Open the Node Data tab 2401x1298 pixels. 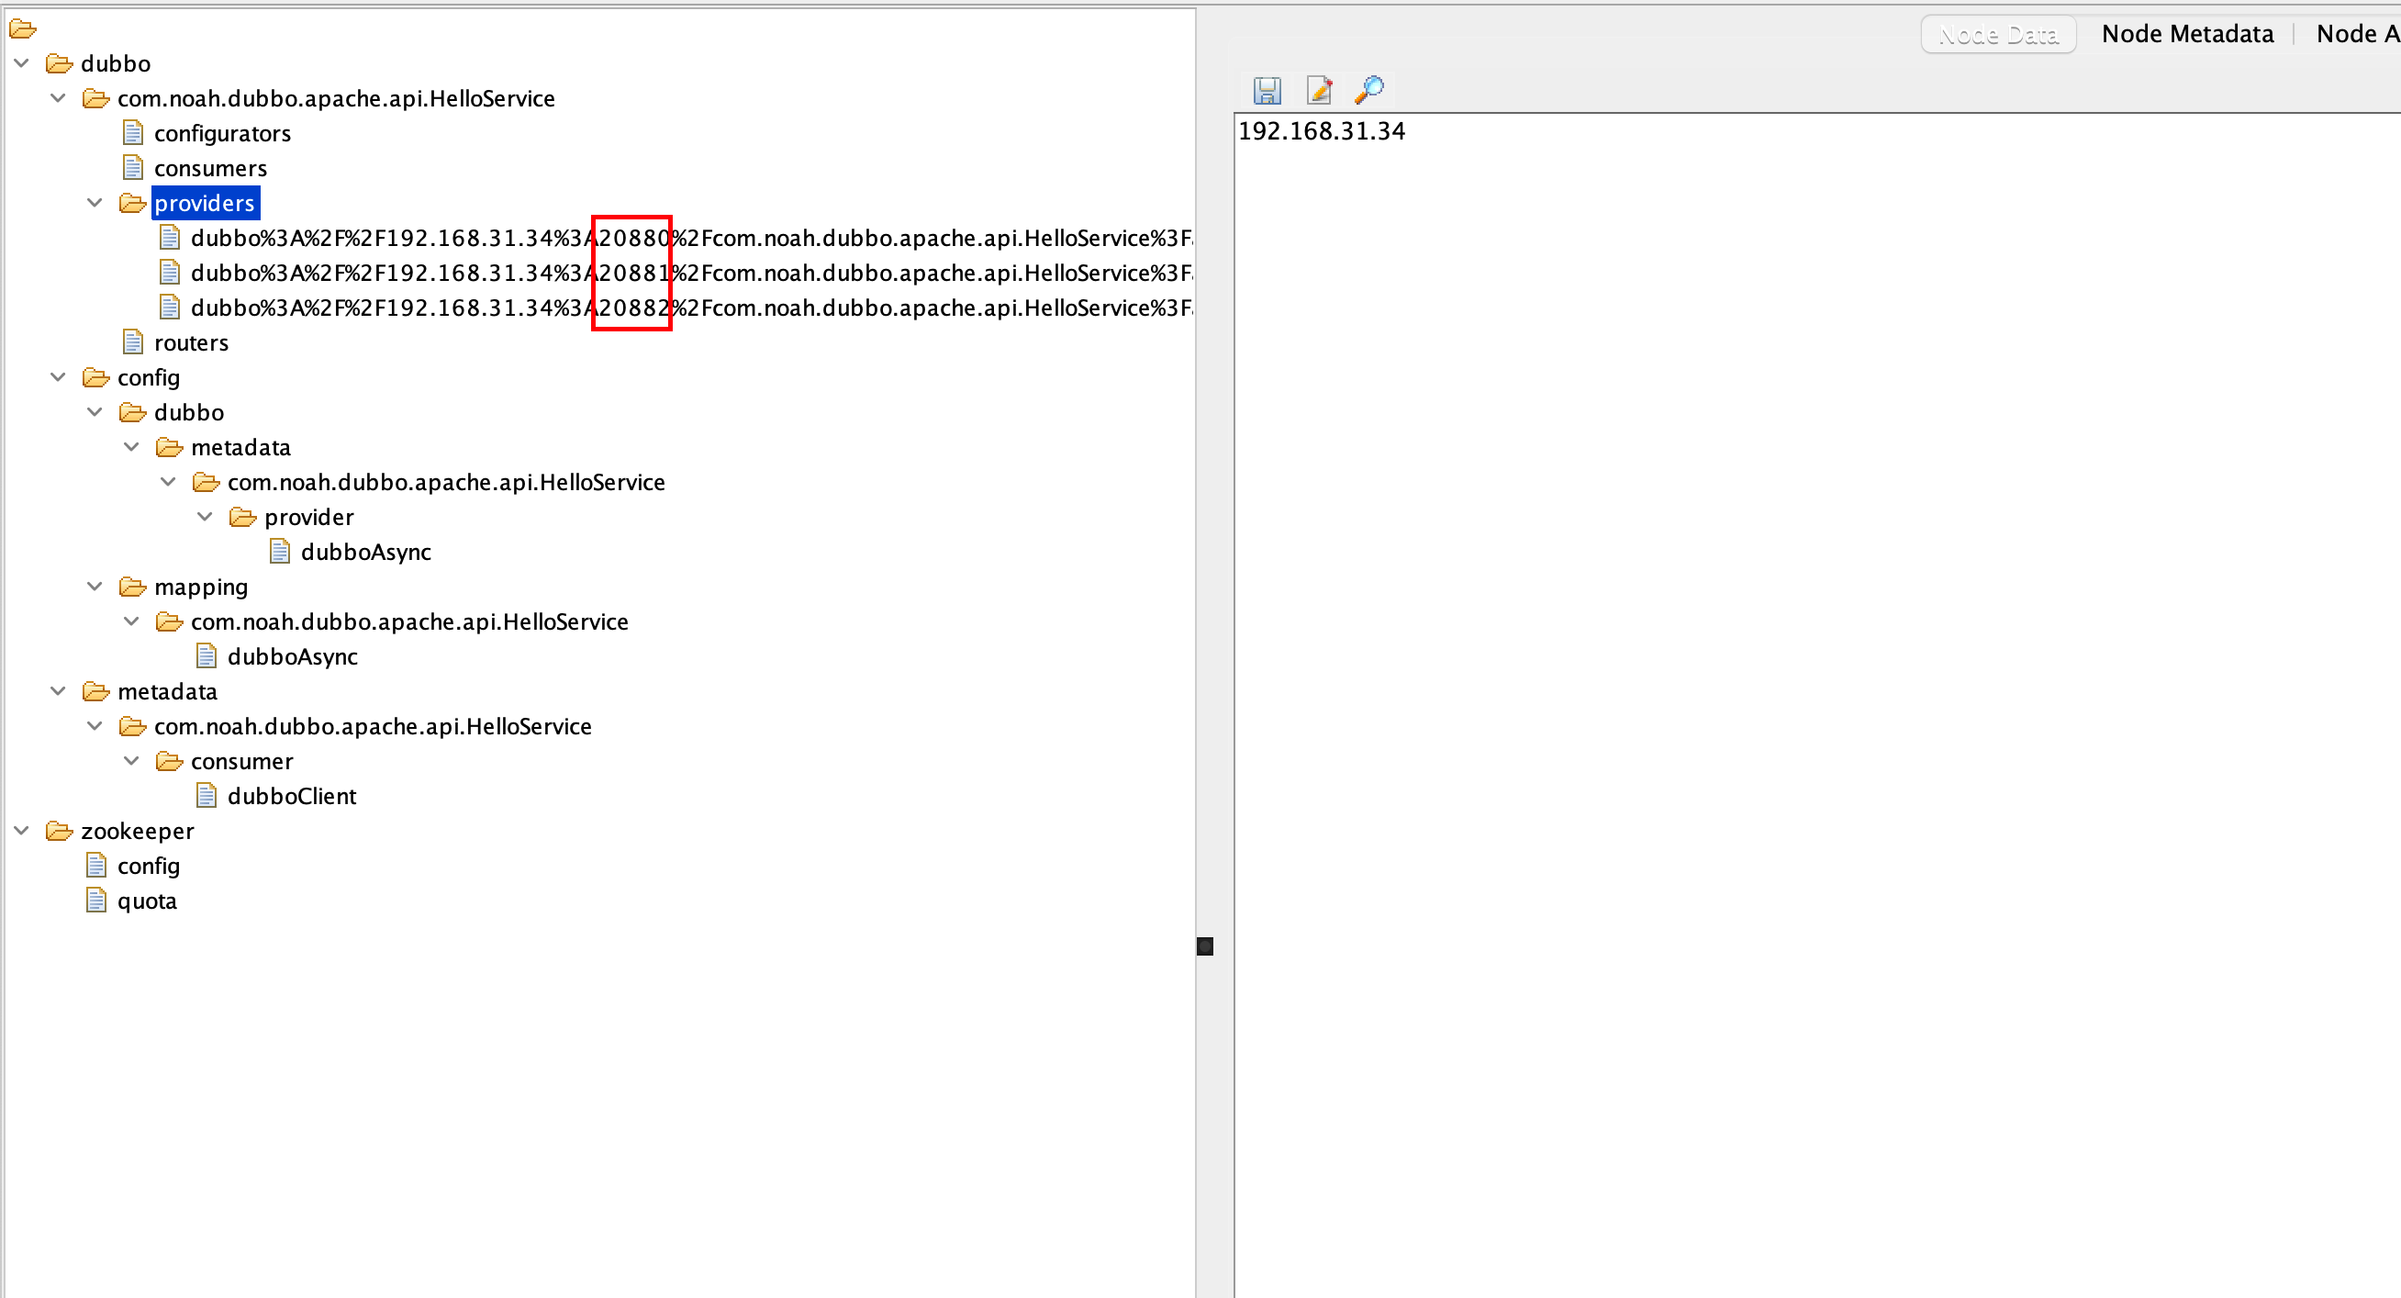1997,35
